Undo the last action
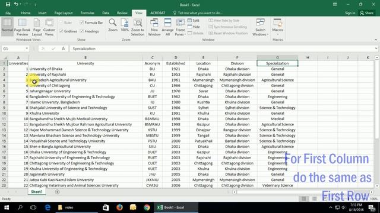 point(16,4)
